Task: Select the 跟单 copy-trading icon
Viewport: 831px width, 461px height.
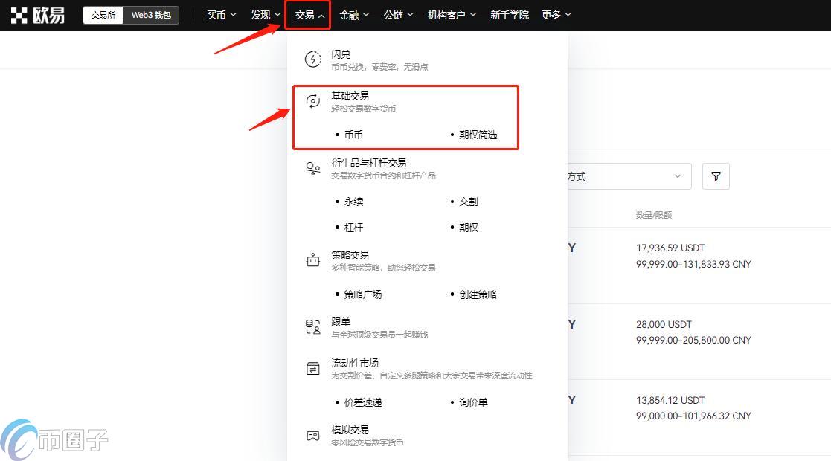Action: point(312,326)
